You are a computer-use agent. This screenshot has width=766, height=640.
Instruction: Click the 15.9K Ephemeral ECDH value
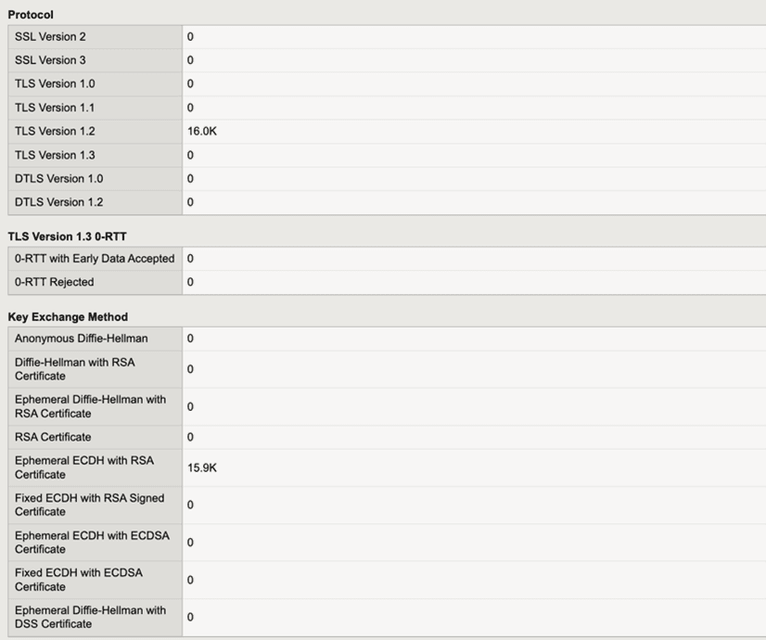pyautogui.click(x=202, y=467)
